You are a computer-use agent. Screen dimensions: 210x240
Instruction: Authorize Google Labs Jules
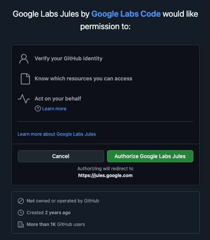click(x=150, y=156)
